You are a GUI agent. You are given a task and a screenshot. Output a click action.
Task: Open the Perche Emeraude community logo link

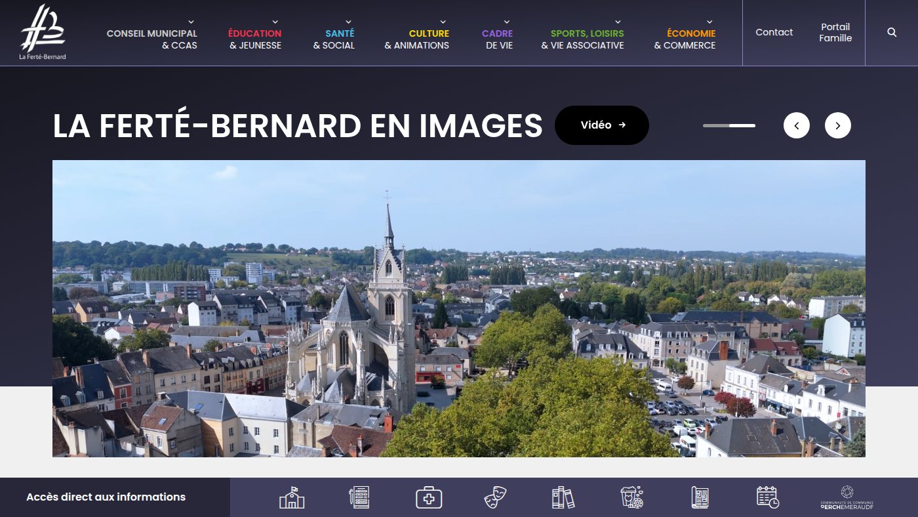tap(847, 497)
